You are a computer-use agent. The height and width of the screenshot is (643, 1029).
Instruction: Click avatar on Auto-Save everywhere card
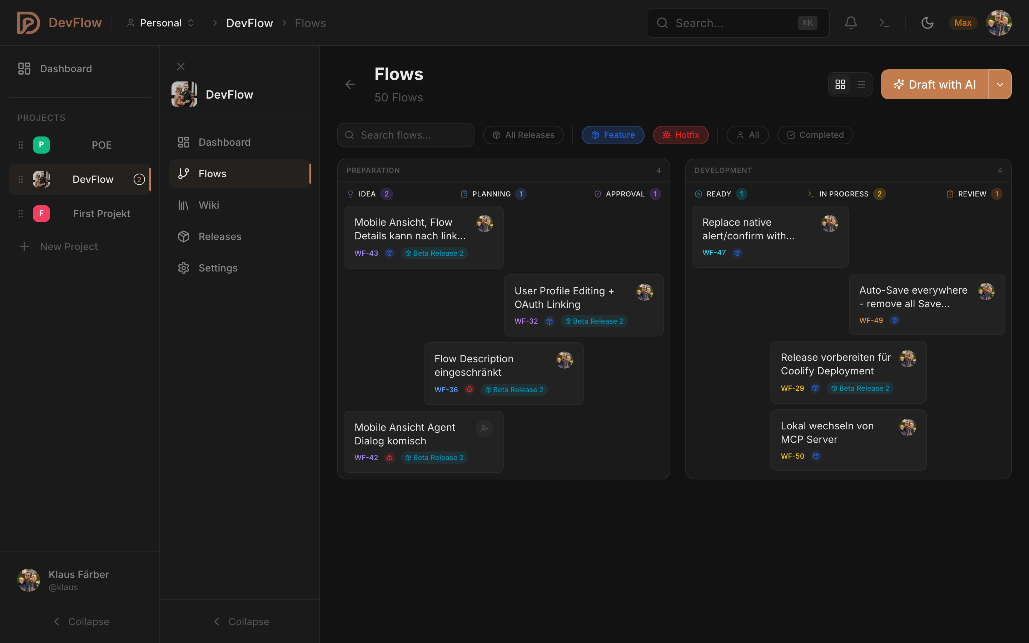(986, 292)
